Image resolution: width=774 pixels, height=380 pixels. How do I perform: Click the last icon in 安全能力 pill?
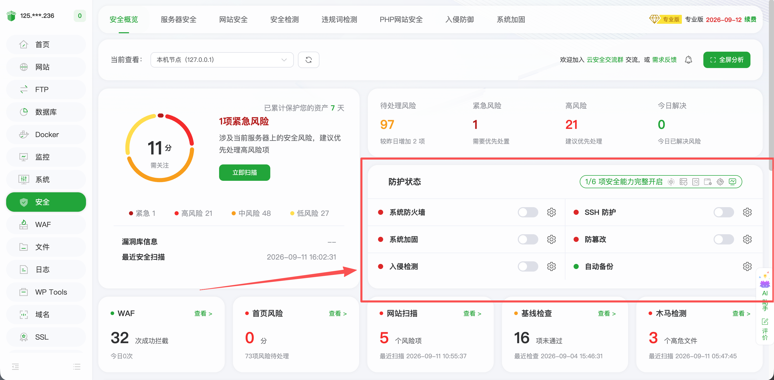732,182
